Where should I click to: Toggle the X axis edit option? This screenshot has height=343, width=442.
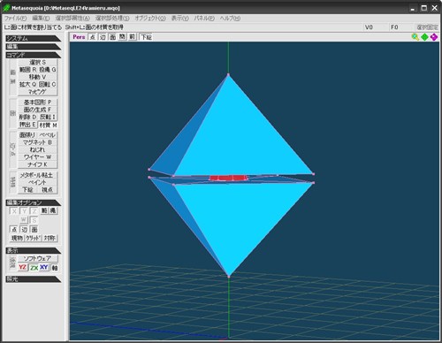pyautogui.click(x=14, y=211)
